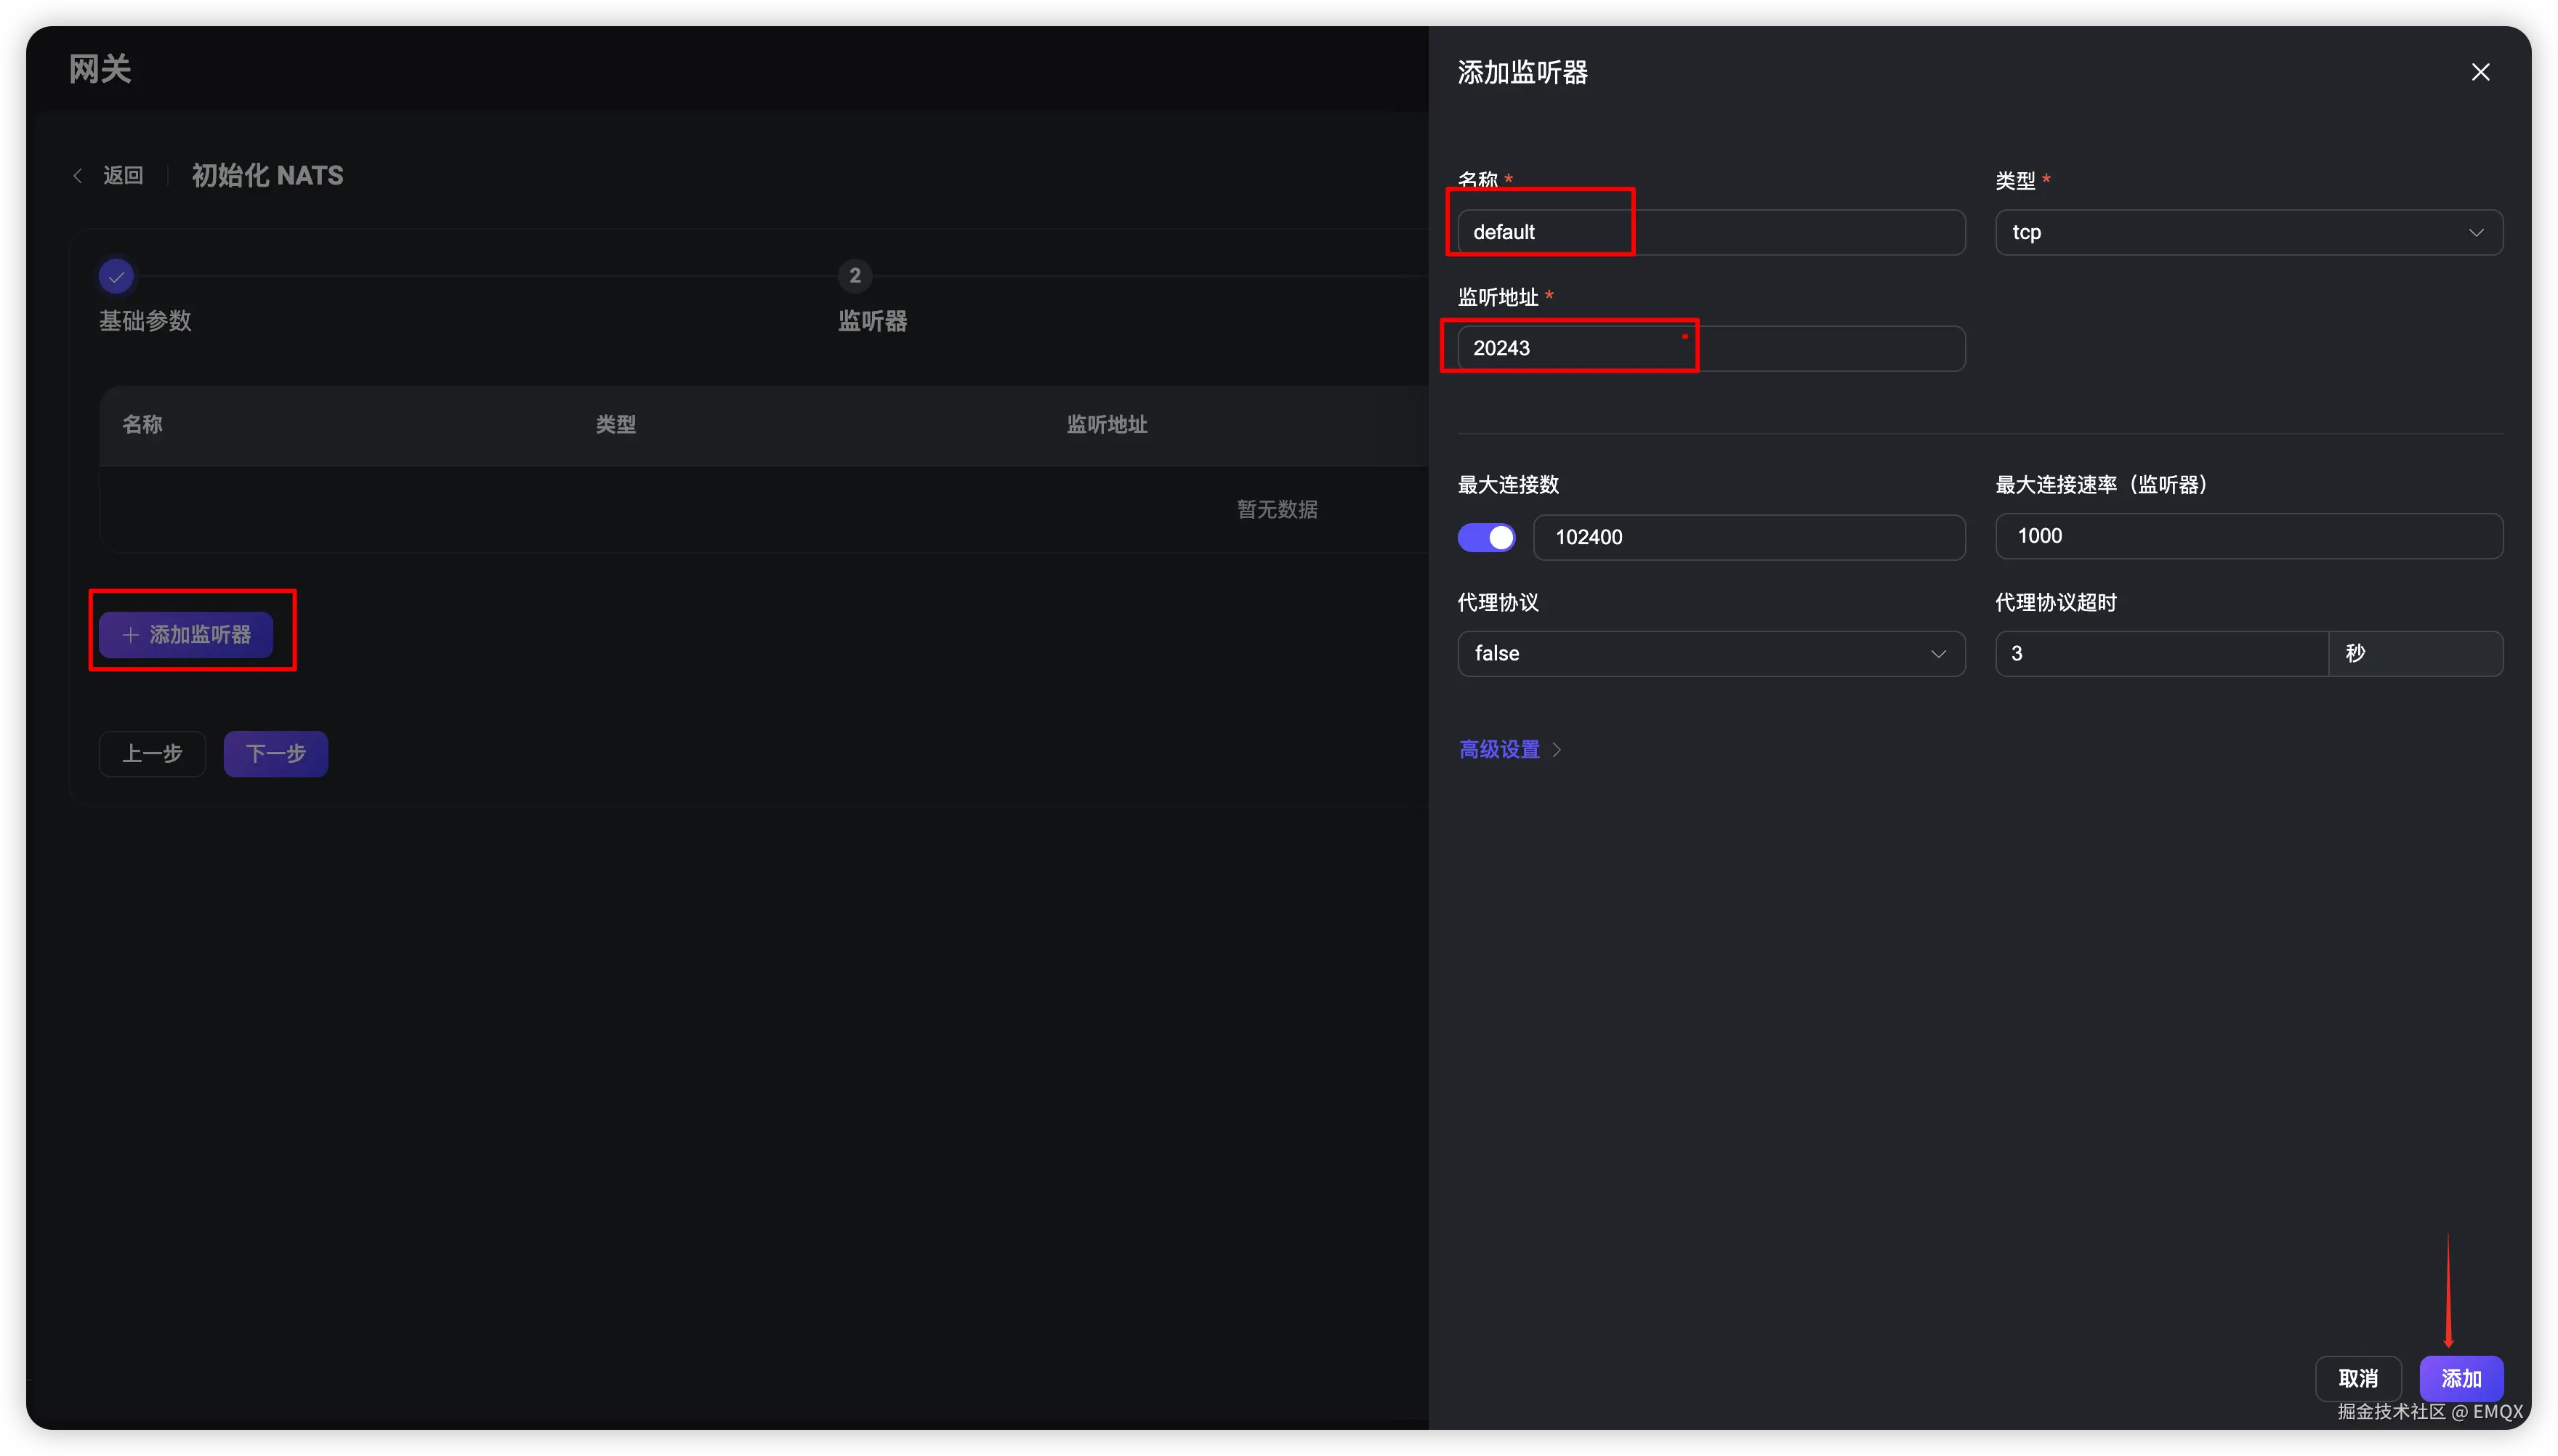The image size is (2558, 1456).
Task: Click the back arrow next to 返回
Action: [78, 176]
